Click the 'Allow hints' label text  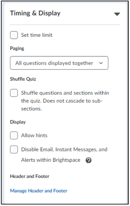[x=34, y=135]
